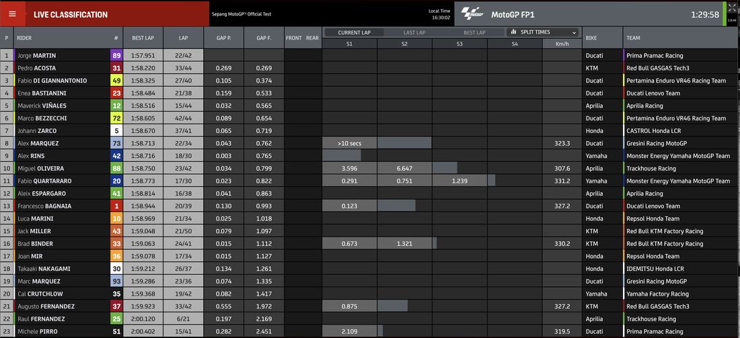Click Raul Fernandez's number 25 badge

coord(116,319)
